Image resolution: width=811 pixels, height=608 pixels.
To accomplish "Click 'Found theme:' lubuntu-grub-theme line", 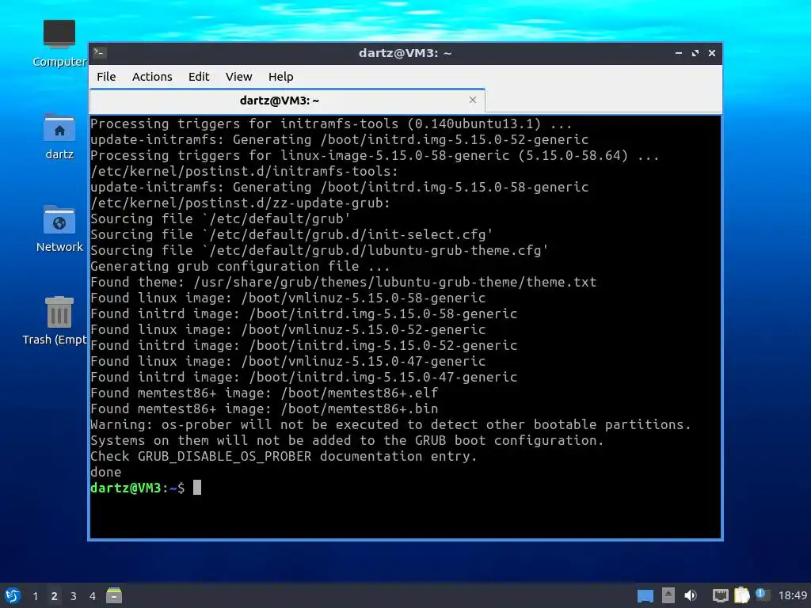I will coord(344,283).
